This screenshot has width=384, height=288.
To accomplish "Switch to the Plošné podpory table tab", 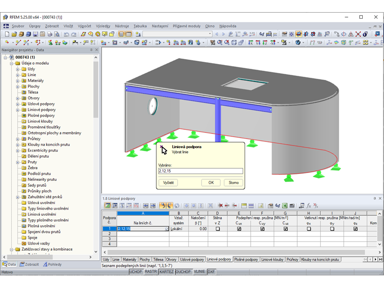I will coord(246,259).
